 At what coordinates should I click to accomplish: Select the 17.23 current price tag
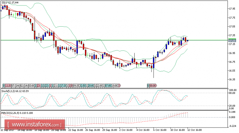232,40
